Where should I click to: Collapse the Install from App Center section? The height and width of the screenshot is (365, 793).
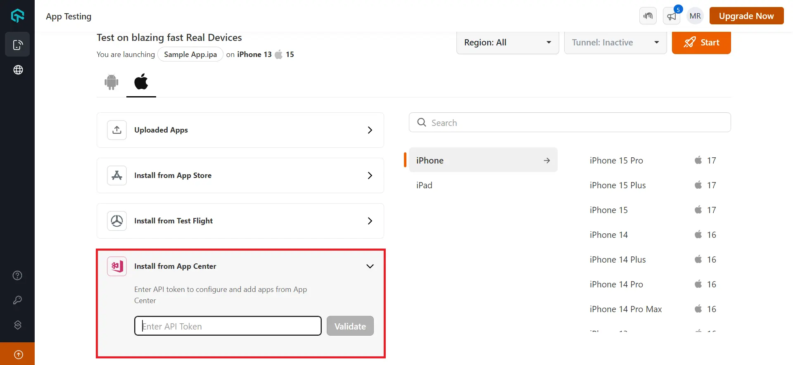point(370,266)
